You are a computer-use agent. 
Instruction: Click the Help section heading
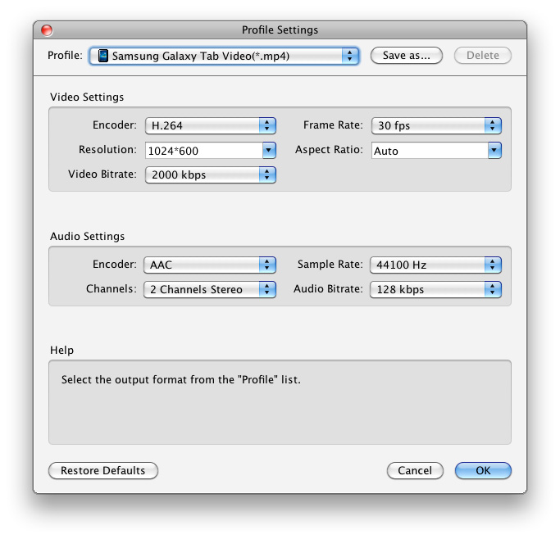click(61, 350)
